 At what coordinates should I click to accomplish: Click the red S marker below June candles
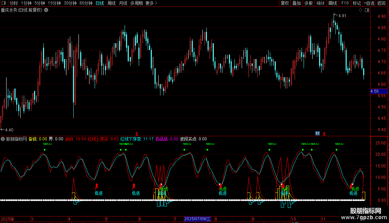(136, 134)
